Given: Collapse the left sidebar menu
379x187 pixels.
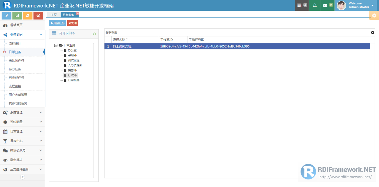Looking at the screenshot, I should [23, 177].
